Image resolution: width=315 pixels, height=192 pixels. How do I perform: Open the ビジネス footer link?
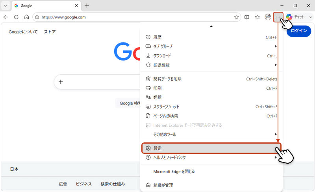[84, 184]
